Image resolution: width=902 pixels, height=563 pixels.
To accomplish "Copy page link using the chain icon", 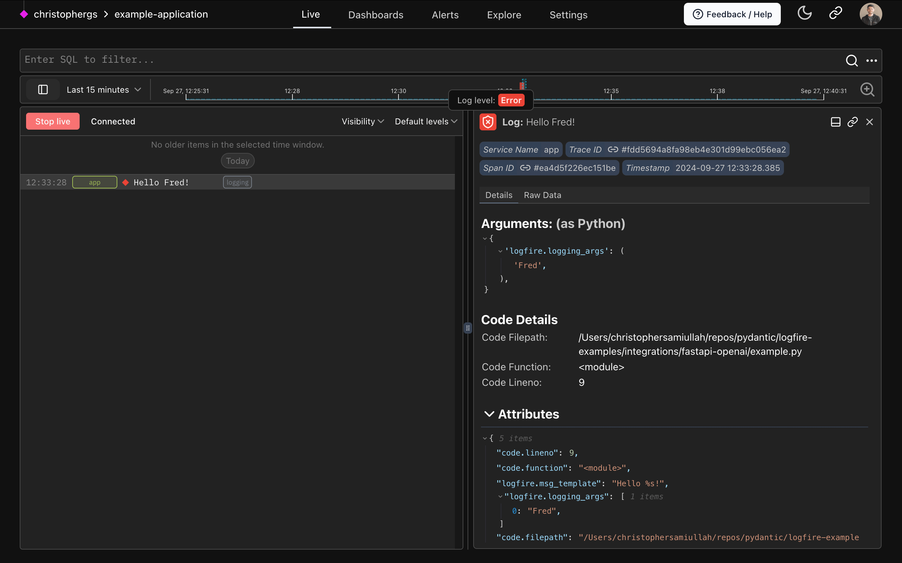I will (x=835, y=14).
